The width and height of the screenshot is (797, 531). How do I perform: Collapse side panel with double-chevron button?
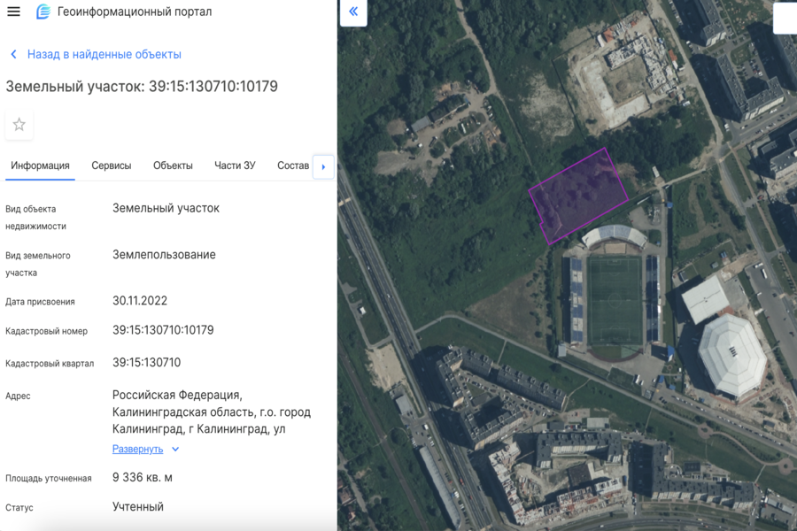[x=353, y=12]
